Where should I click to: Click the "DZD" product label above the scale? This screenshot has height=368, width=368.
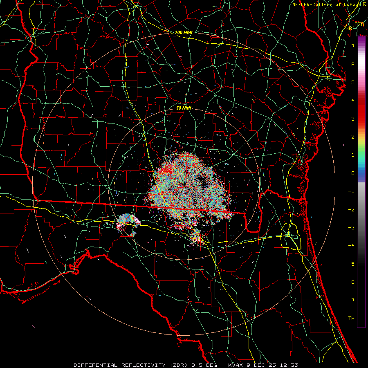pos(359,25)
